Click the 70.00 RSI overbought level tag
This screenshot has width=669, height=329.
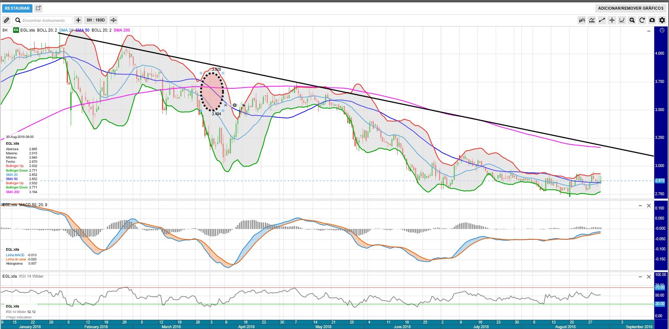point(660,287)
